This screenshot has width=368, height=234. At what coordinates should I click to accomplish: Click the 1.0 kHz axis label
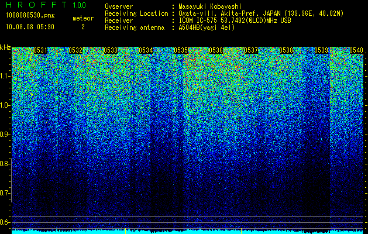point(5,105)
